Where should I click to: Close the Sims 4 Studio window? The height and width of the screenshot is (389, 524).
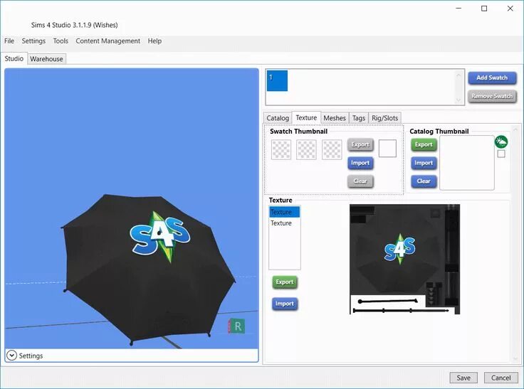pos(510,9)
